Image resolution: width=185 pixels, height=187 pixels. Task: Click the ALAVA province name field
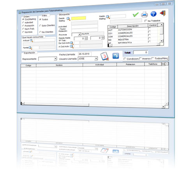(x=93, y=34)
